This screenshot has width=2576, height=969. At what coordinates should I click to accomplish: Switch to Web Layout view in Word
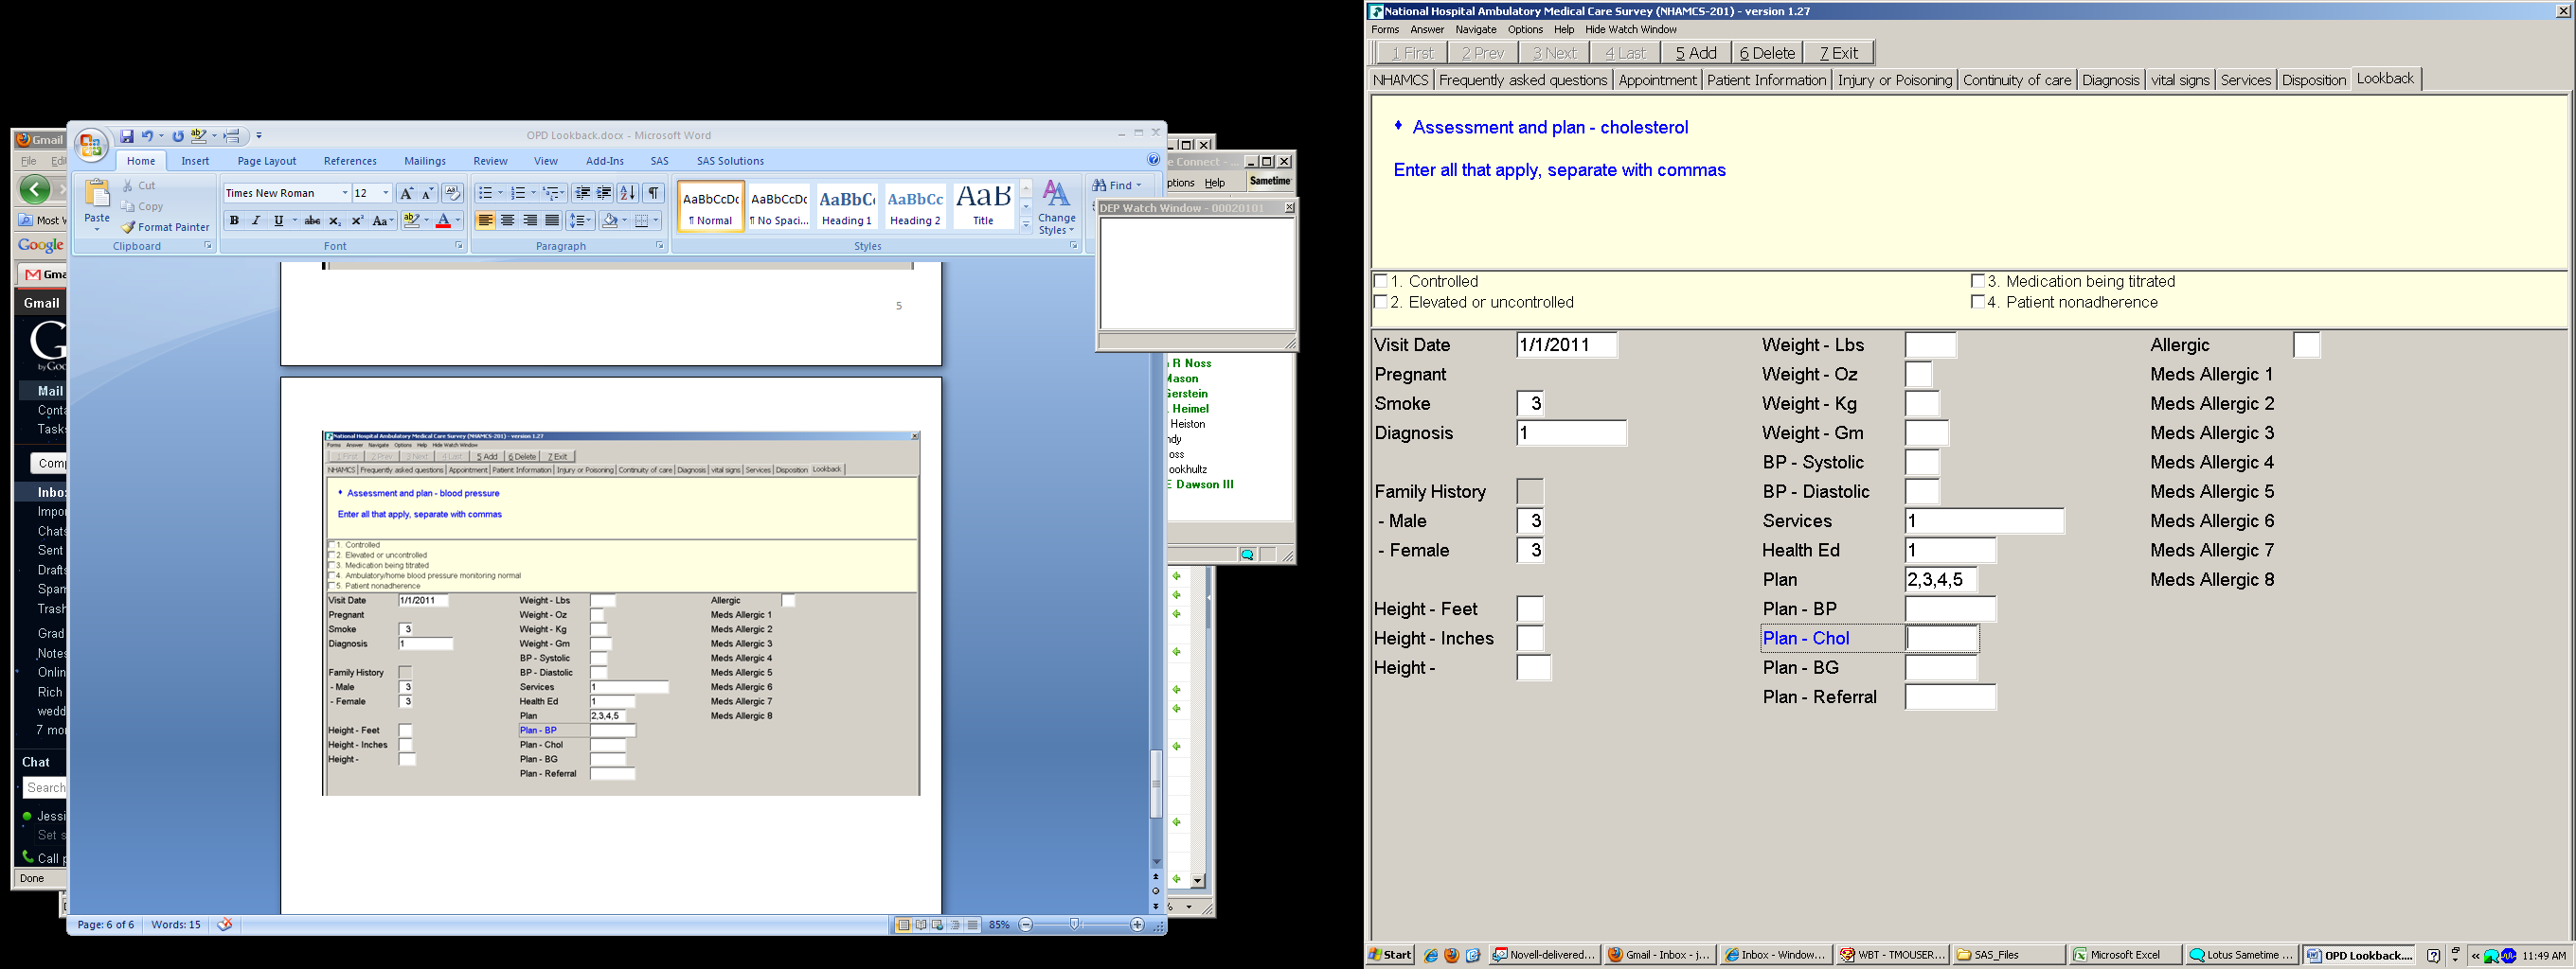(938, 925)
